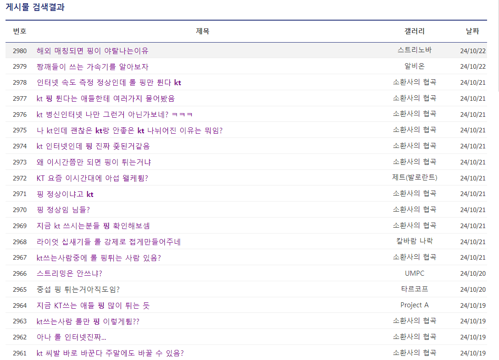Screen dimensions: 499x360
Task: Click post number 2980
Action: (x=20, y=51)
